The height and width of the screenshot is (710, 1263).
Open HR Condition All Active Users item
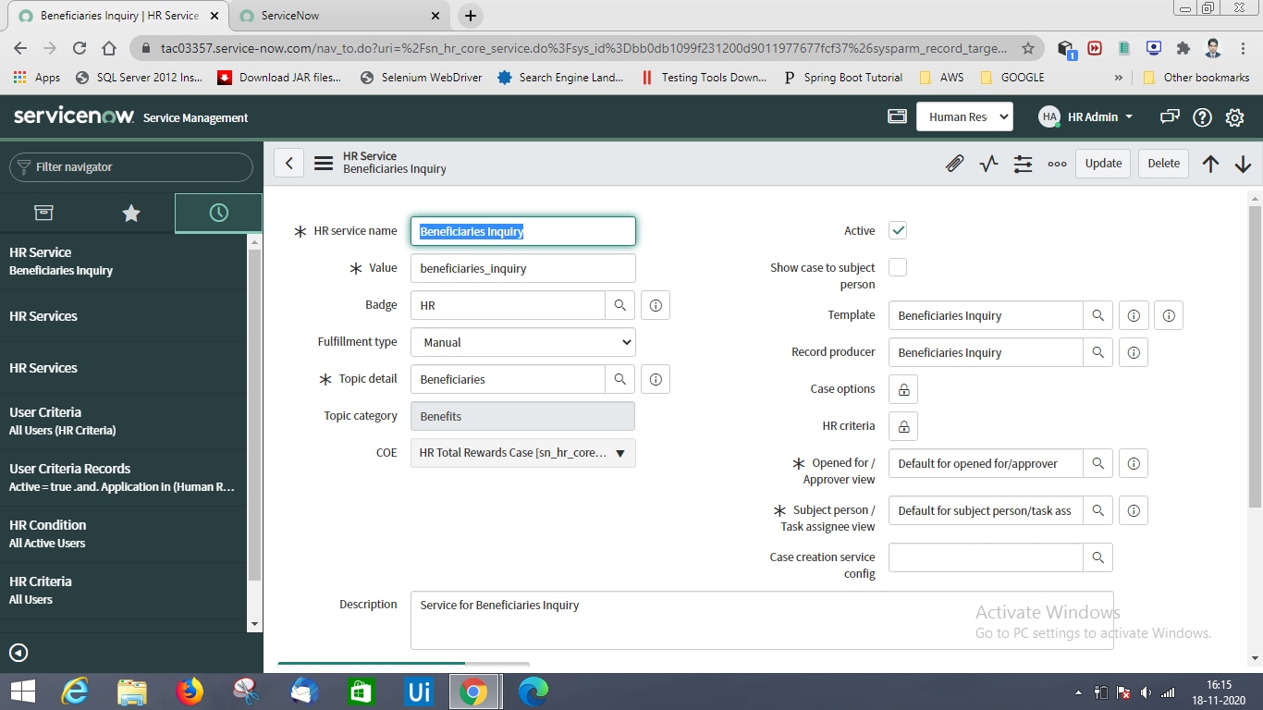click(124, 533)
